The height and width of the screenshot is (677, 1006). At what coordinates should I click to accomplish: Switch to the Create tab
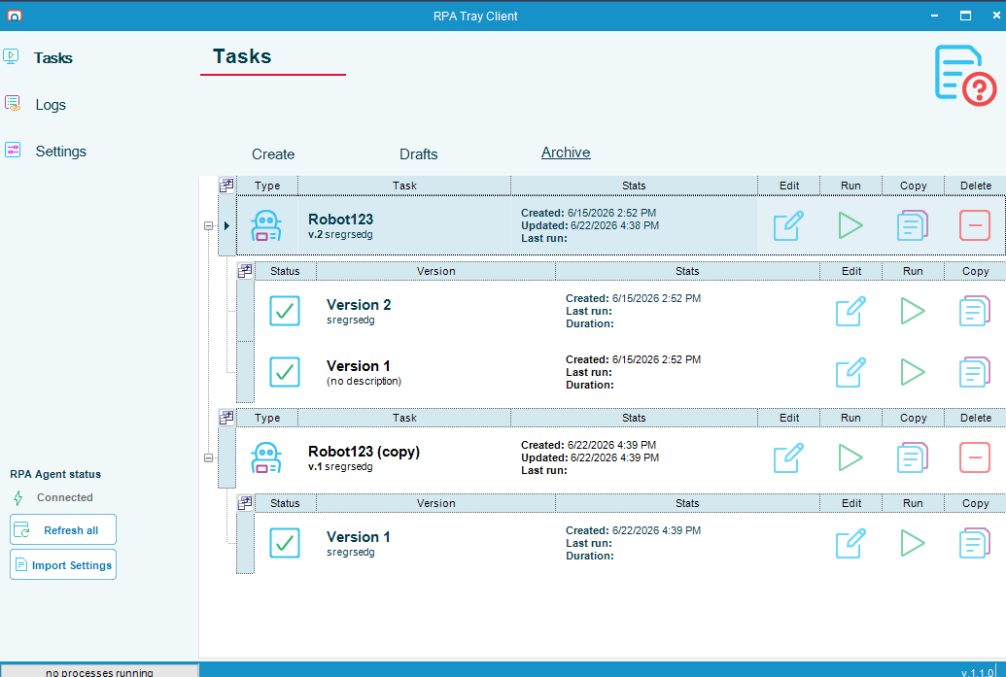273,154
